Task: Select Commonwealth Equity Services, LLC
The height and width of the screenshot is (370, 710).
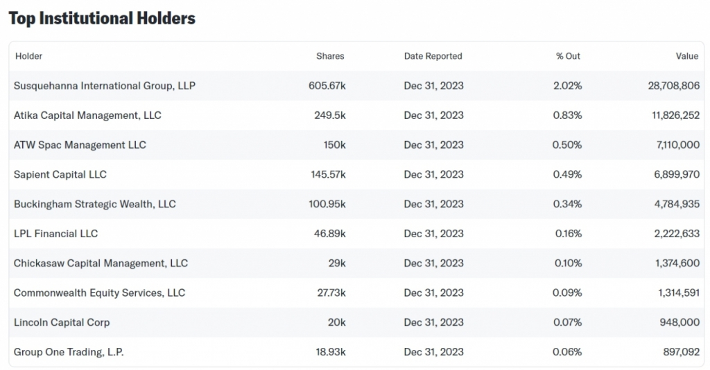Action: [x=99, y=293]
